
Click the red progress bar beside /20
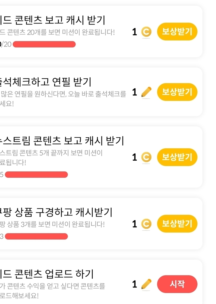[44, 44]
